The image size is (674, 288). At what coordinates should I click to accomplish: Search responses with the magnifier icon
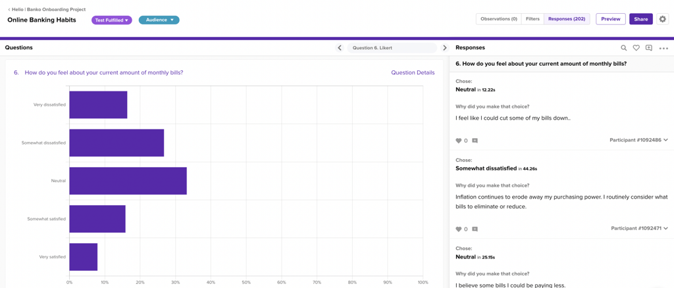[624, 48]
